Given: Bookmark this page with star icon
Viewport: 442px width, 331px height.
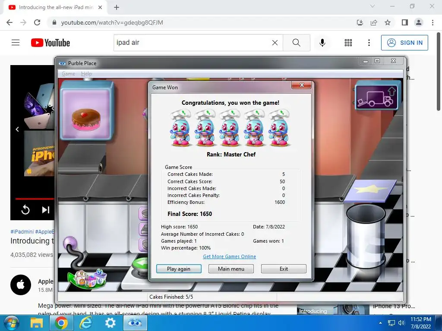Looking at the screenshot, I should pos(388,22).
